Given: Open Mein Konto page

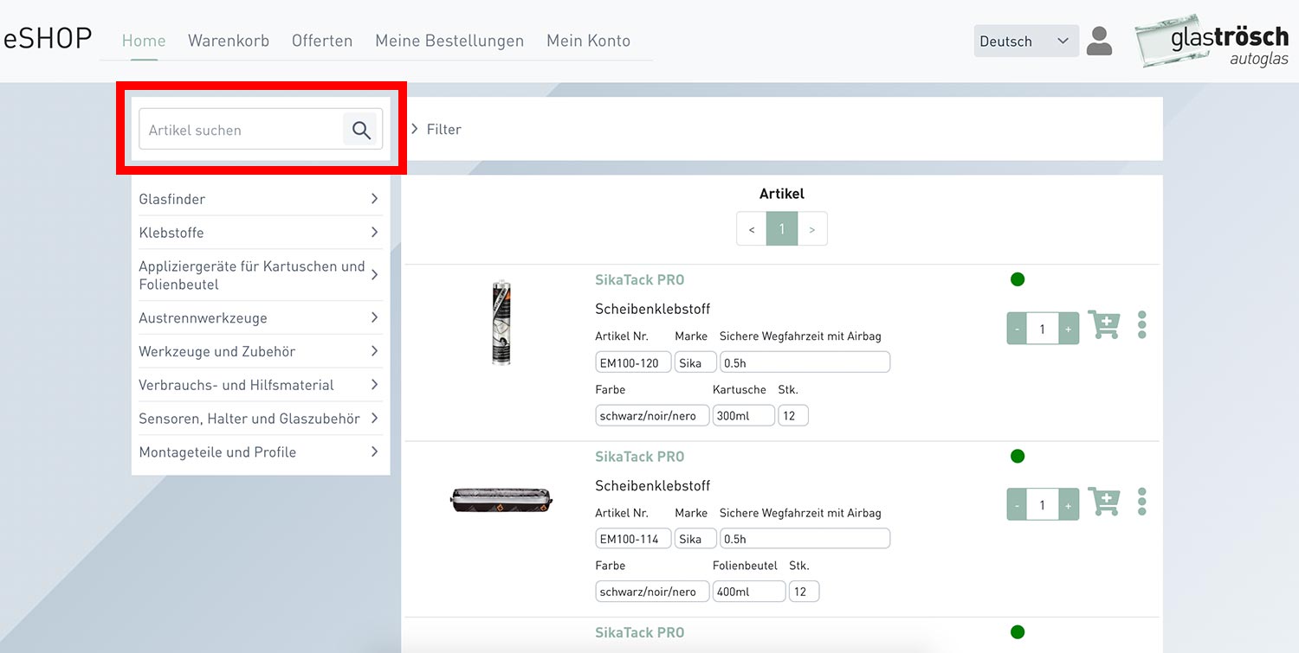Looking at the screenshot, I should point(588,41).
